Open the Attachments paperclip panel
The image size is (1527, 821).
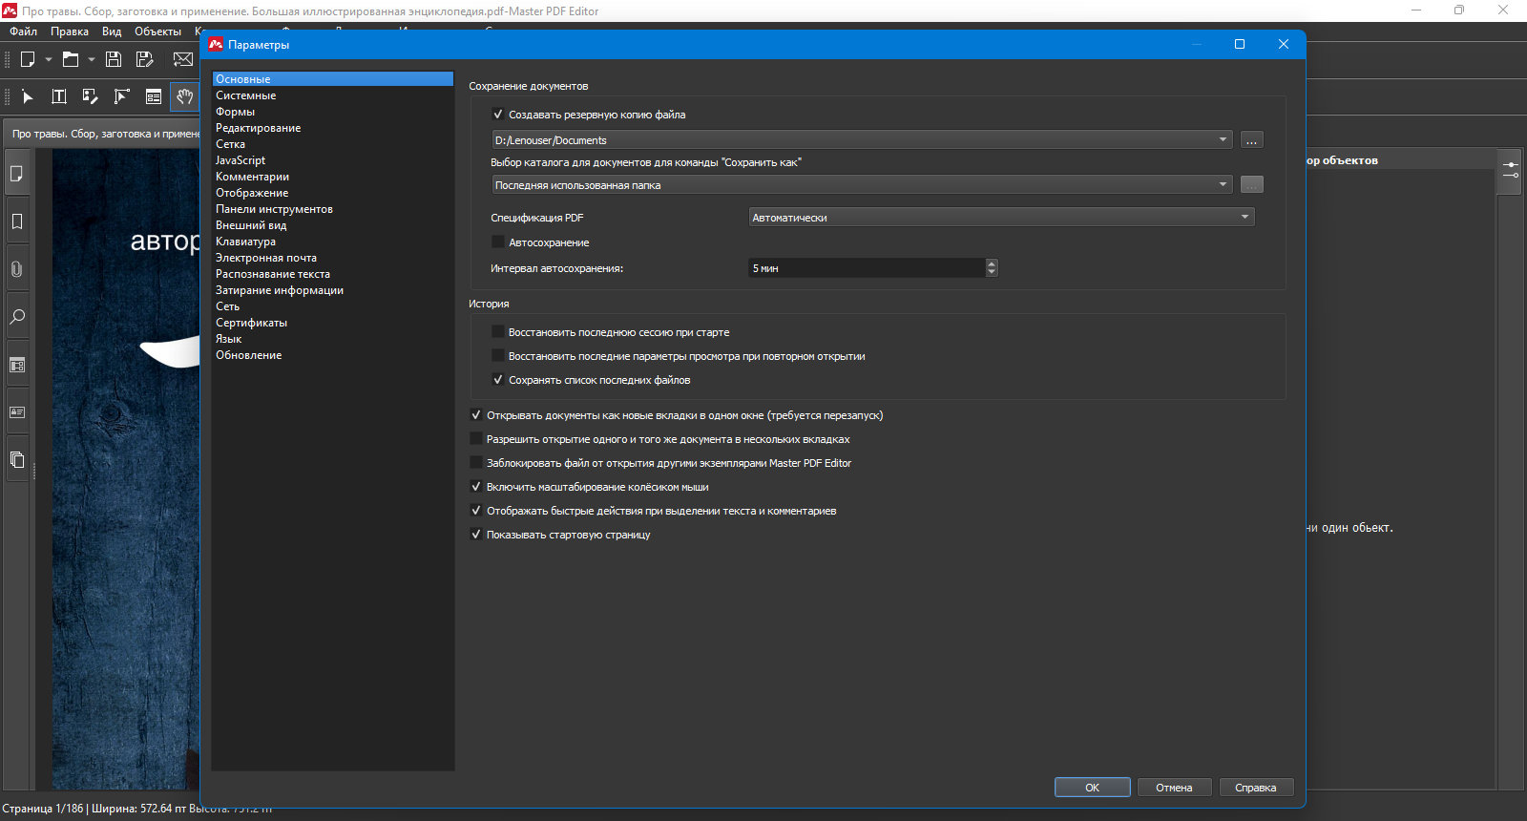[x=17, y=269]
